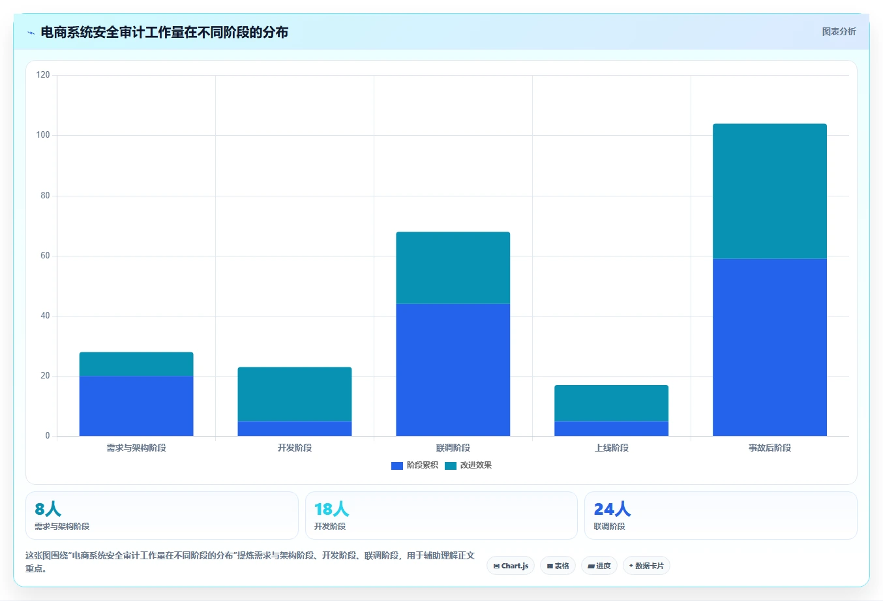Click the blue bar segment for 开发阶段
The width and height of the screenshot is (883, 601).
[295, 429]
